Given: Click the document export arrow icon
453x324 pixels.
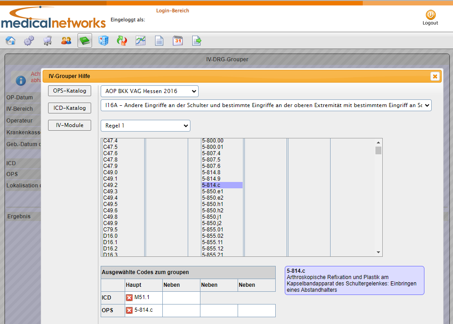Looking at the screenshot, I should tap(196, 40).
